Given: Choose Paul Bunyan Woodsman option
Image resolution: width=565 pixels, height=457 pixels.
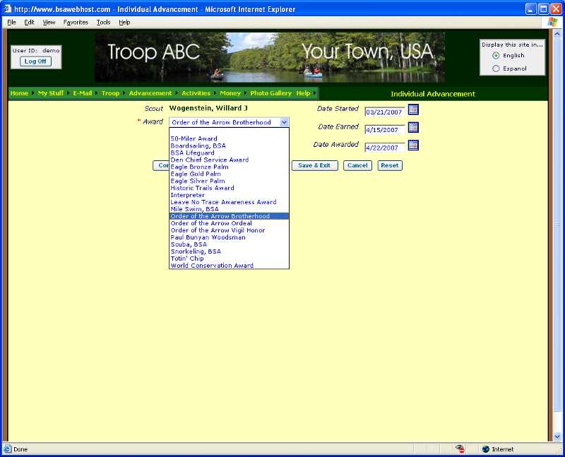Looking at the screenshot, I should [x=229, y=237].
